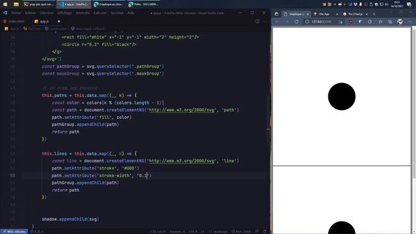Go forward in the browser
This screenshot has height=234, width=416.
287,21
